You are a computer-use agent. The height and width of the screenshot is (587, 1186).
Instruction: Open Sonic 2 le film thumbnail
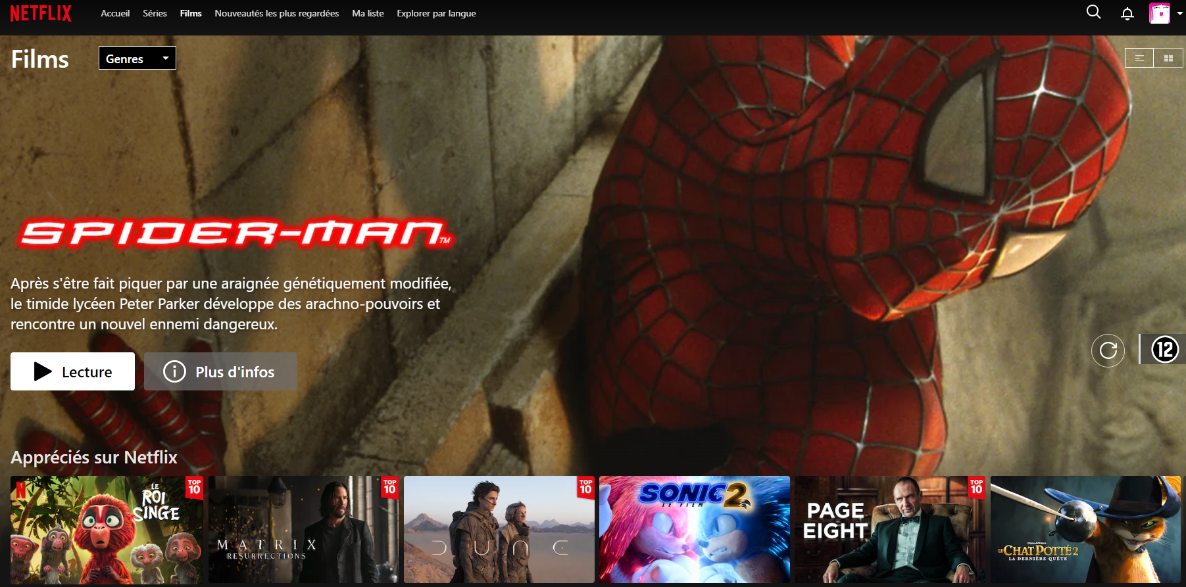695,530
